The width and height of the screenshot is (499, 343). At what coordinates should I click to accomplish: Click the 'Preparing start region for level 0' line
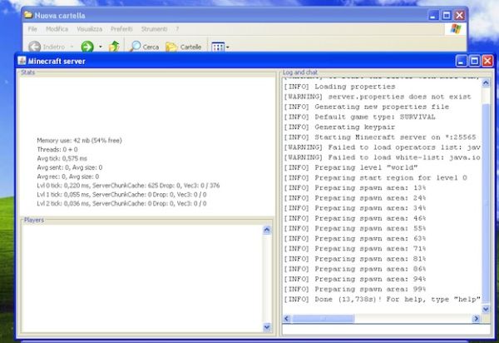coord(376,177)
